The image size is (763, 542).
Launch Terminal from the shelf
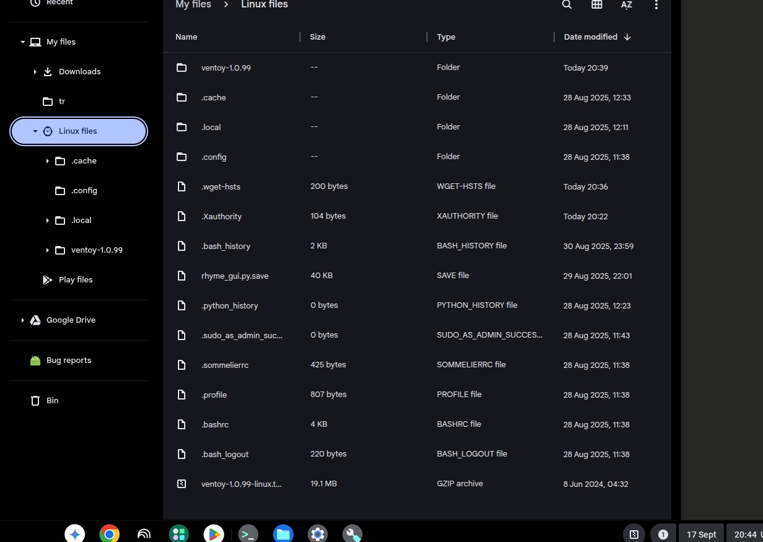[x=249, y=534]
